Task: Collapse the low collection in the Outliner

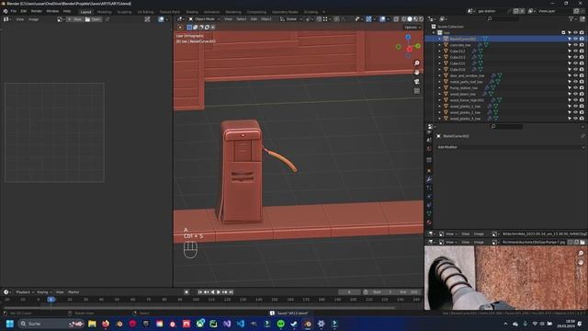Action: click(x=434, y=33)
